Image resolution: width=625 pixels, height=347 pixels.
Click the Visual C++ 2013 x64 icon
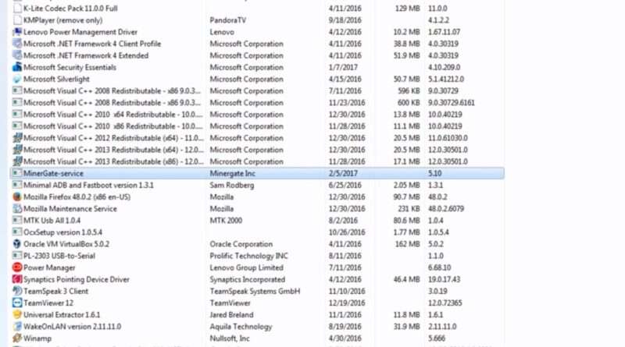17,150
